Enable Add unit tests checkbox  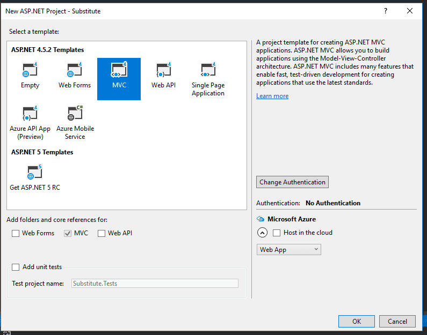point(16,267)
